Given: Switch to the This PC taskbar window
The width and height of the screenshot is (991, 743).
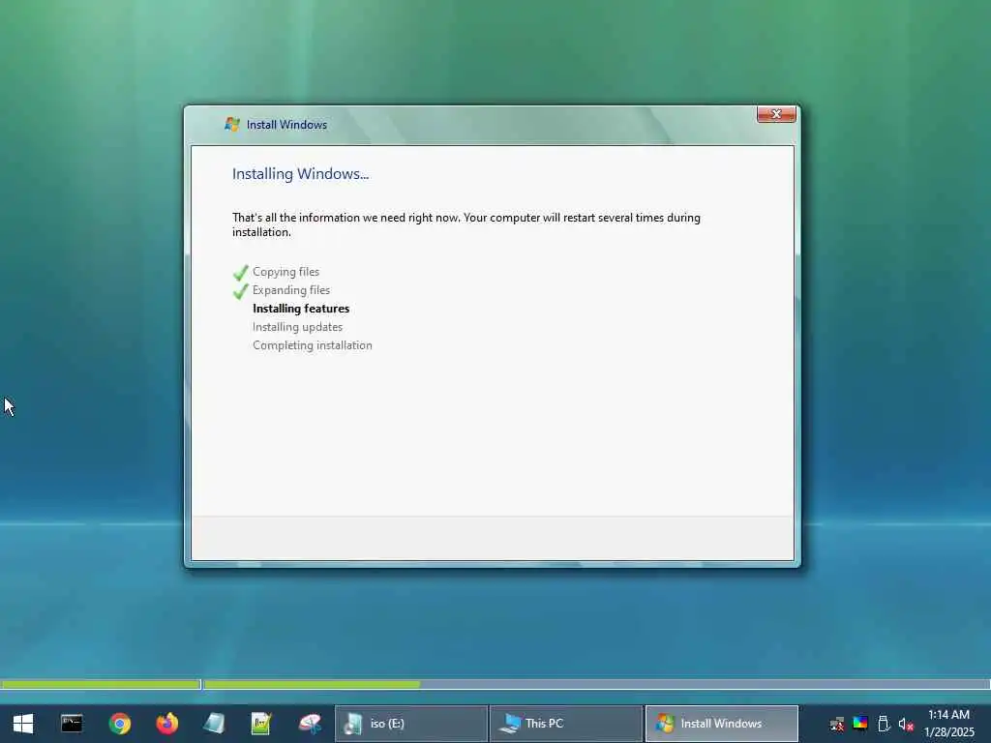Looking at the screenshot, I should 565,724.
